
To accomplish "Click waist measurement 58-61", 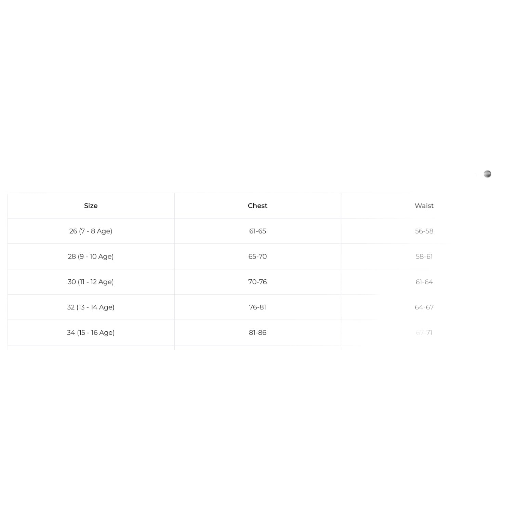I will pyautogui.click(x=424, y=256).
